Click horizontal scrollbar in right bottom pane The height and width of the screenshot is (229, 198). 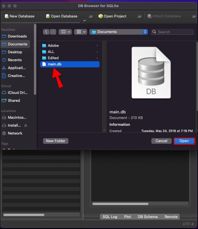click(121, 204)
